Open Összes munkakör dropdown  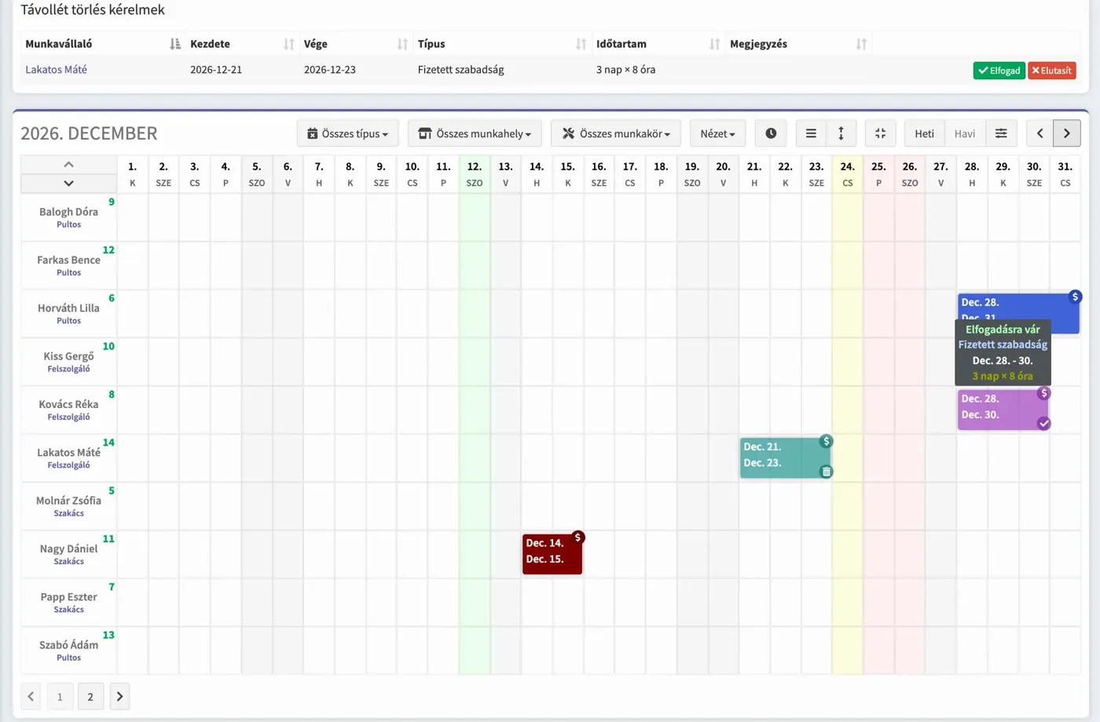click(616, 133)
